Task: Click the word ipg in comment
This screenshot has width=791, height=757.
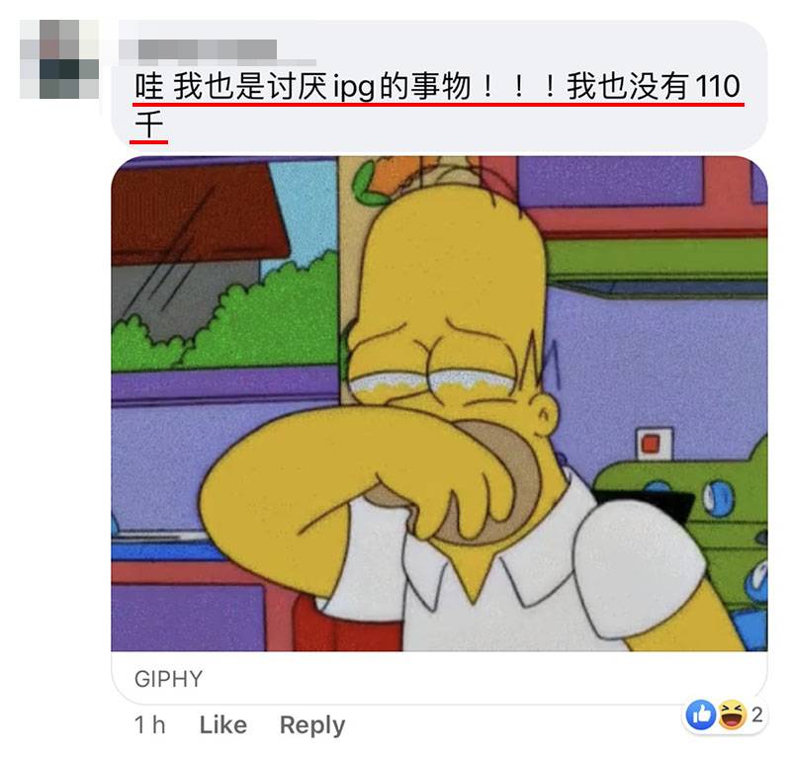Action: pos(354,87)
